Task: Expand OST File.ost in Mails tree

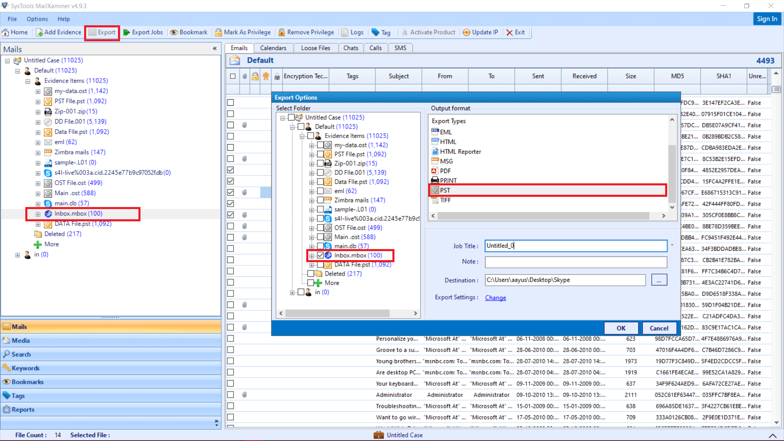Action: click(x=38, y=183)
